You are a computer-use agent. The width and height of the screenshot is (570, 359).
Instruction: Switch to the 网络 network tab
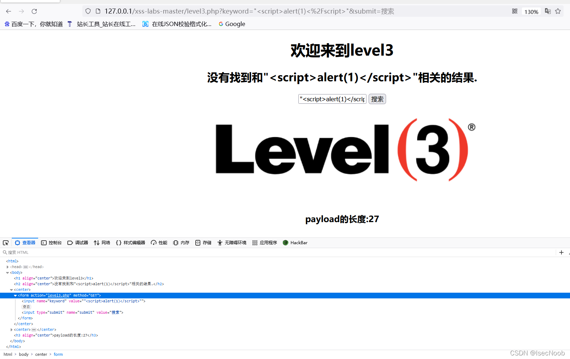click(x=102, y=243)
